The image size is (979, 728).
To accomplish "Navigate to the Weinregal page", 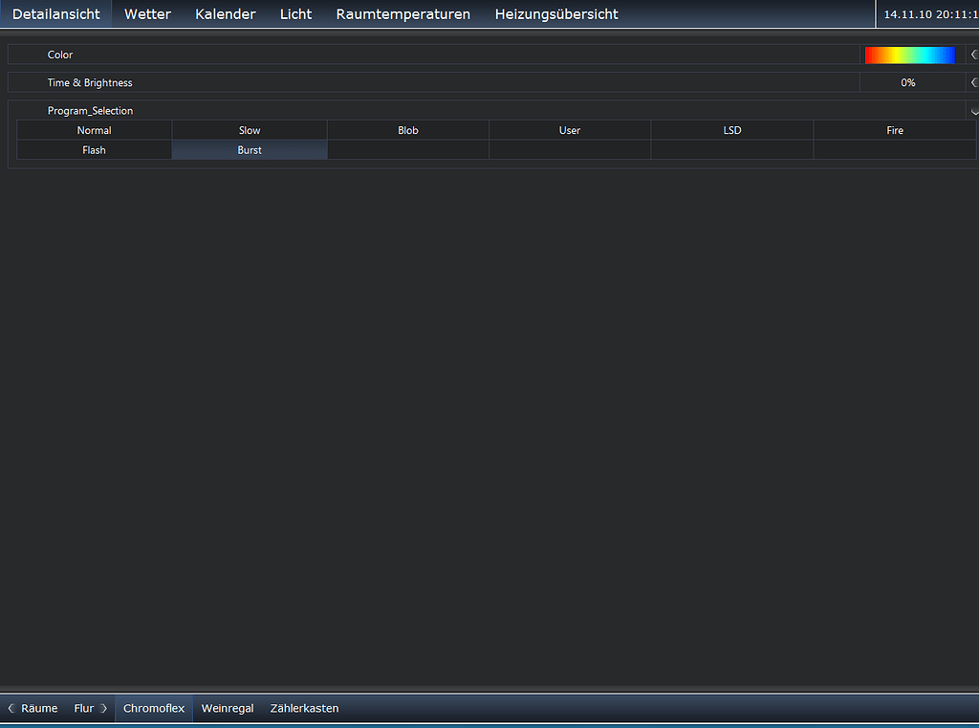I will tap(227, 708).
